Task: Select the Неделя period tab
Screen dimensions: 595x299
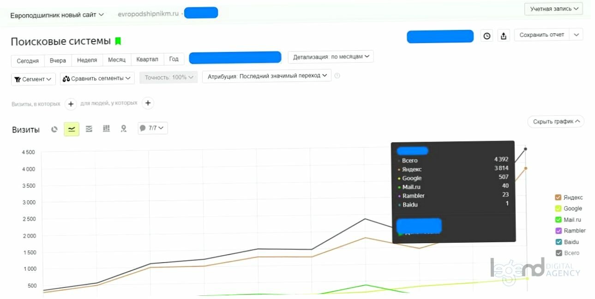Action: [87, 60]
